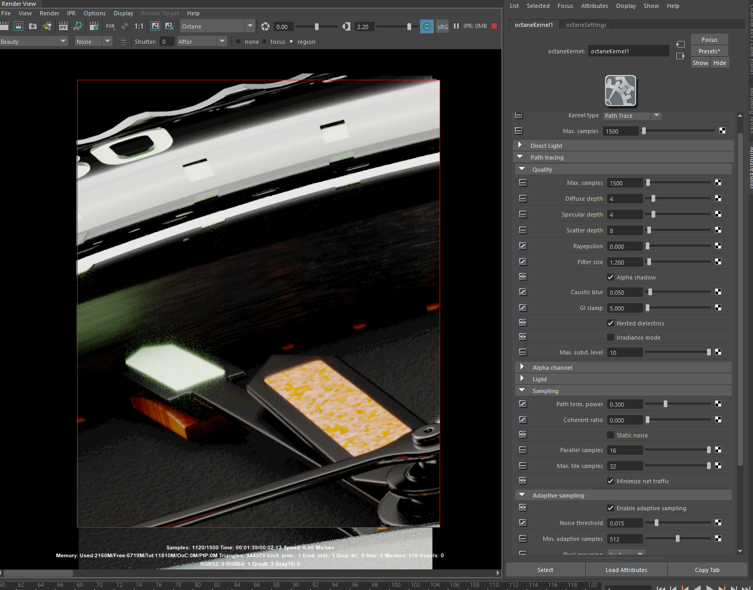Image resolution: width=753 pixels, height=590 pixels.
Task: Click the snapshot camera icon in toolbar
Action: 33,26
